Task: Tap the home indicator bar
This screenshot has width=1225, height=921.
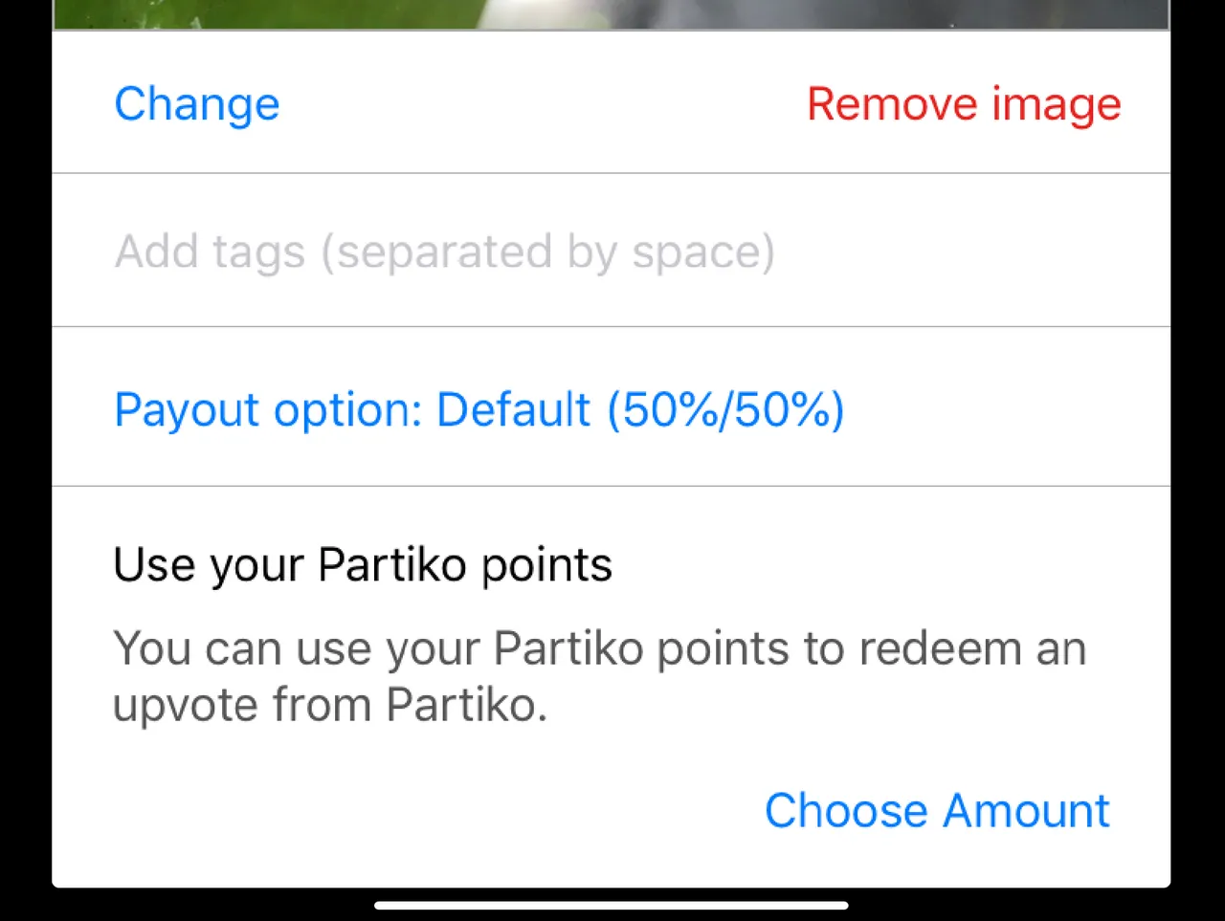Action: click(611, 905)
